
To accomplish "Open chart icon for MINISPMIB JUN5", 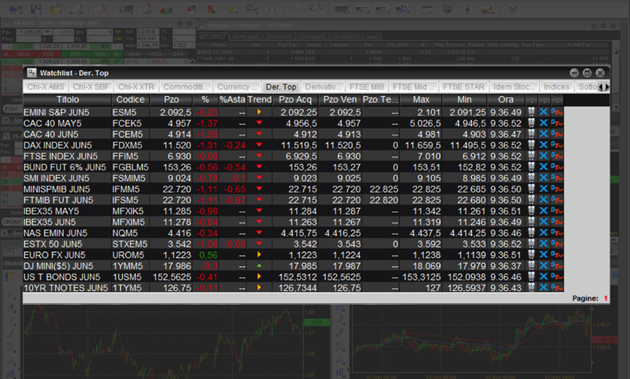I will pyautogui.click(x=557, y=188).
